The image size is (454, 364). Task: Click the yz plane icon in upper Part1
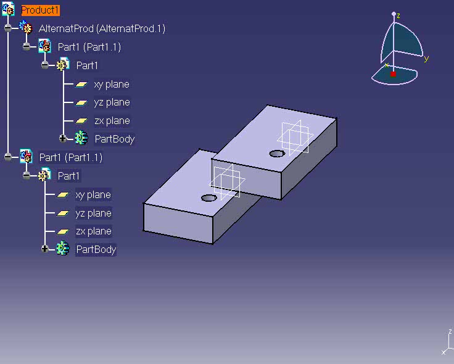pos(81,102)
